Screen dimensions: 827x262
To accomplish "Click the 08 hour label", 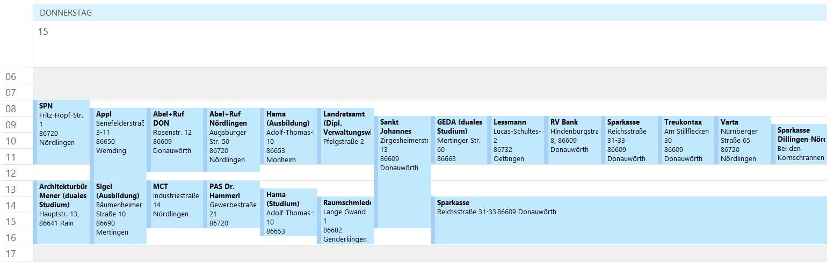I will [11, 109].
